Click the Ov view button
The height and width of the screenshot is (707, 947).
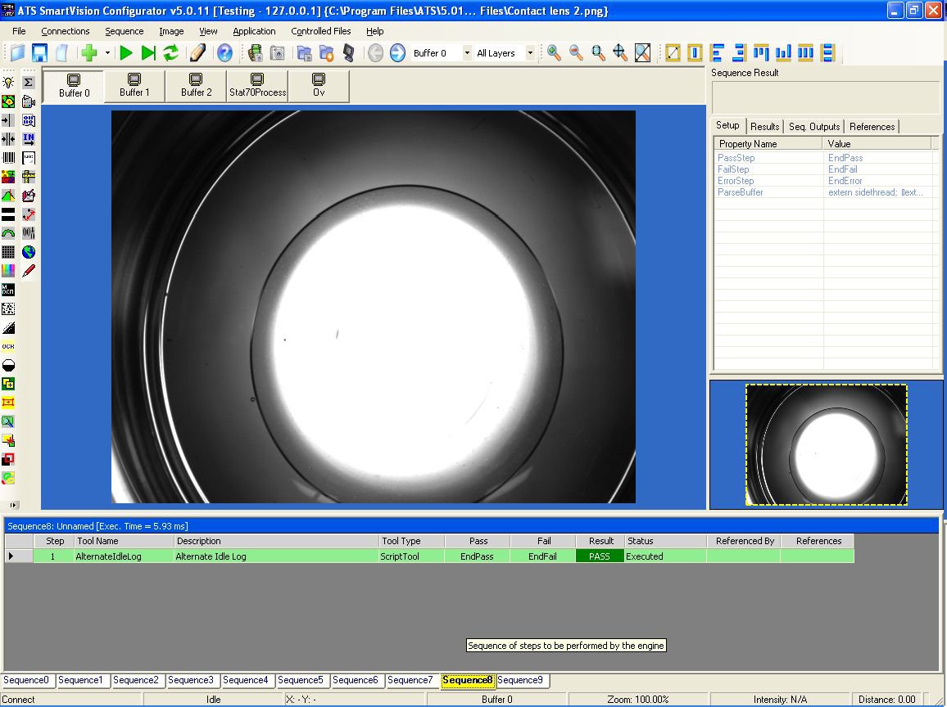click(x=319, y=86)
